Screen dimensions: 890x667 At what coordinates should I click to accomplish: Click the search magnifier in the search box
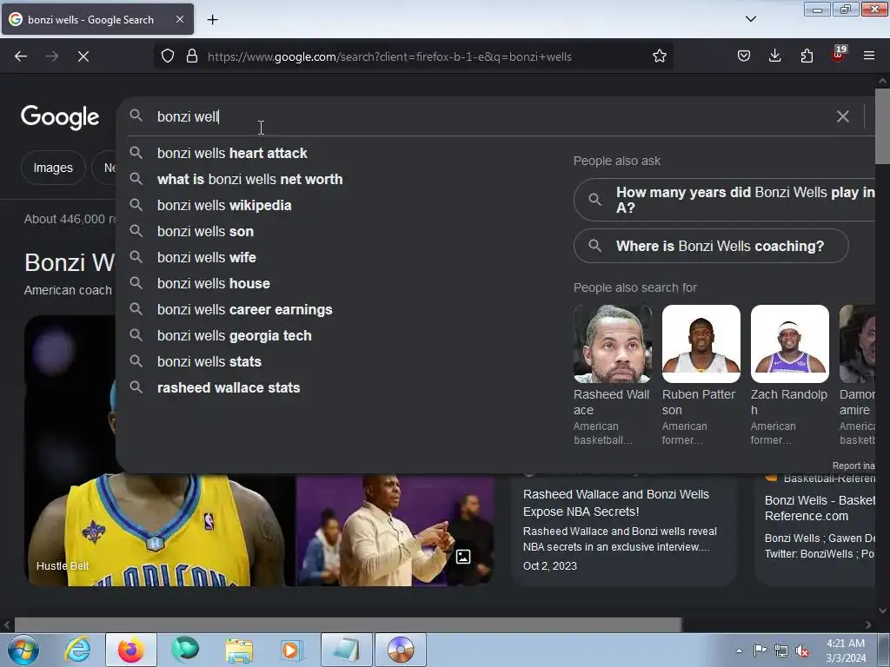click(x=136, y=116)
